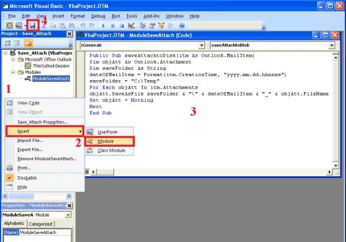The height and width of the screenshot is (242, 346).
Task: Open the Insert object dropdown arrow in the toolbar
Action: [x=25, y=26]
